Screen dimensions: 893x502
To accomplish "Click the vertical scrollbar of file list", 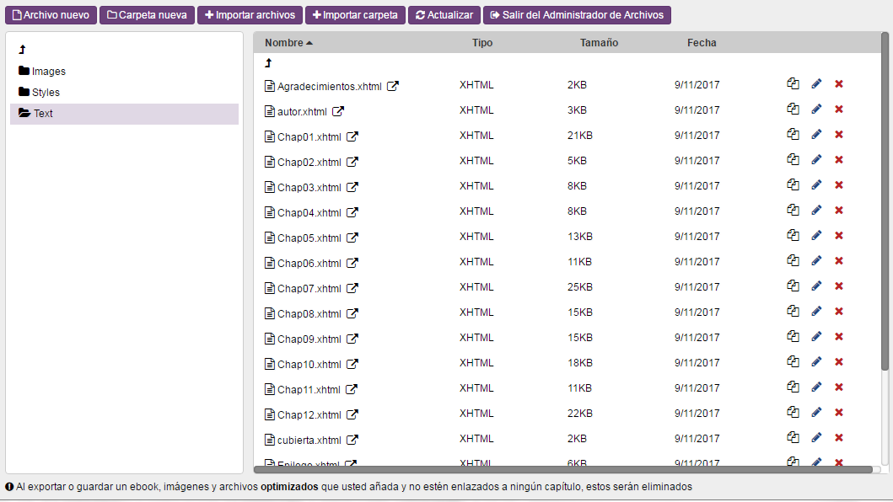I will pyautogui.click(x=885, y=200).
